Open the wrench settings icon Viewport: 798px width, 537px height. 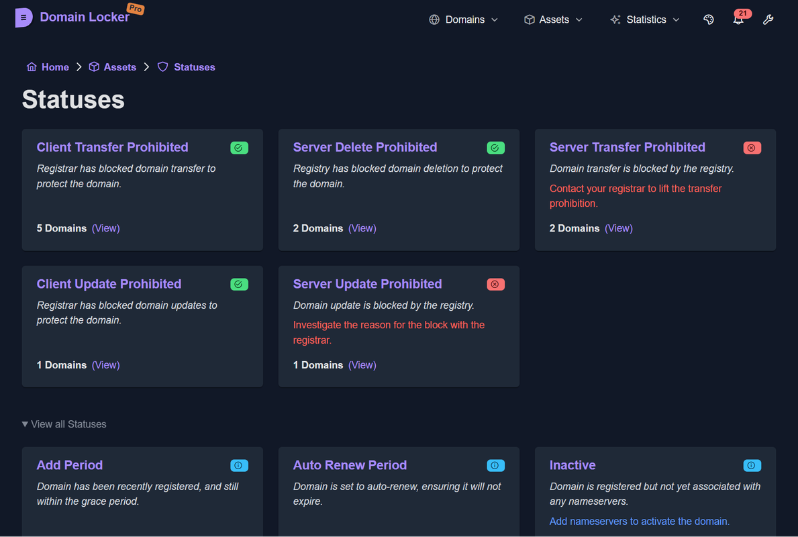(x=768, y=19)
